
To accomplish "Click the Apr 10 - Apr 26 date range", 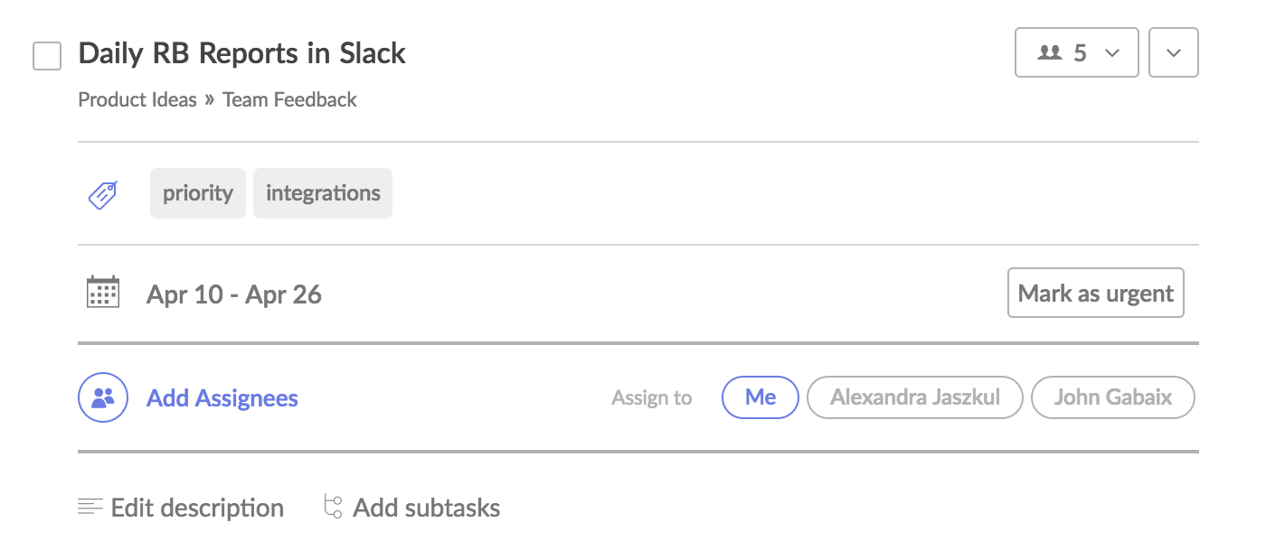I will pyautogui.click(x=234, y=294).
